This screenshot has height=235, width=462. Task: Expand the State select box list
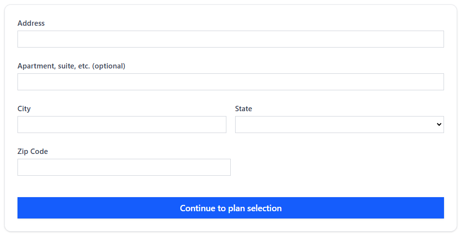(x=339, y=125)
